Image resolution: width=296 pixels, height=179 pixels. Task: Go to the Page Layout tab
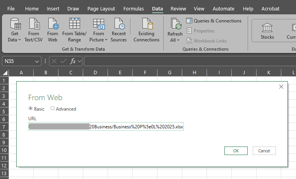coord(101,9)
